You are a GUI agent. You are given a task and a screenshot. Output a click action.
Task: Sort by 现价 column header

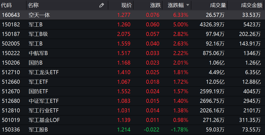click(126, 5)
